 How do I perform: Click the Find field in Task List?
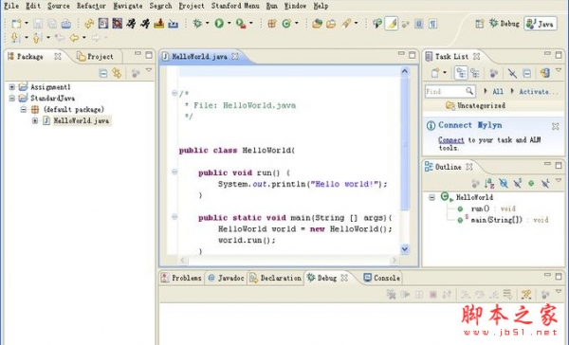[450, 91]
